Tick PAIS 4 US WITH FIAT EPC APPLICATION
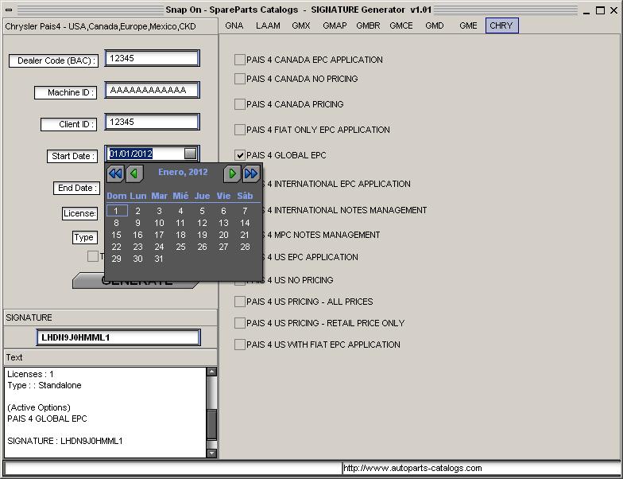The image size is (623, 479). coord(240,345)
